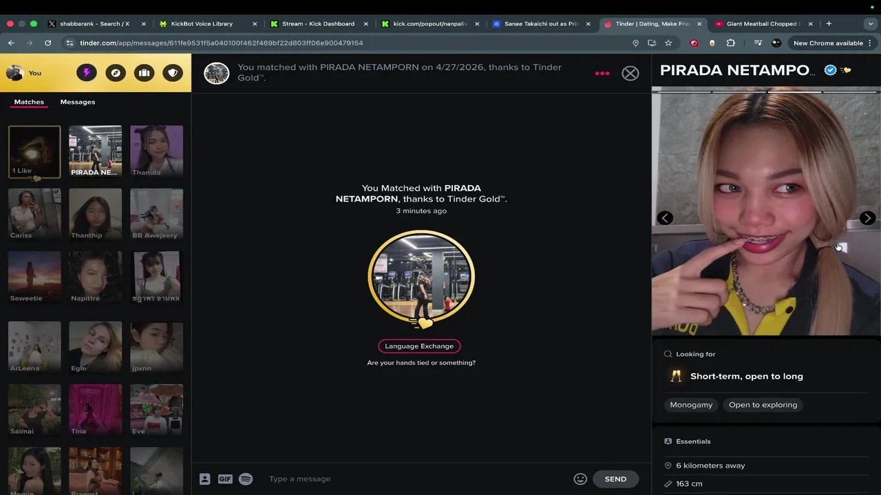Open BB Awejeery match thumbnail
Screen dimensions: 881x495
(156, 214)
